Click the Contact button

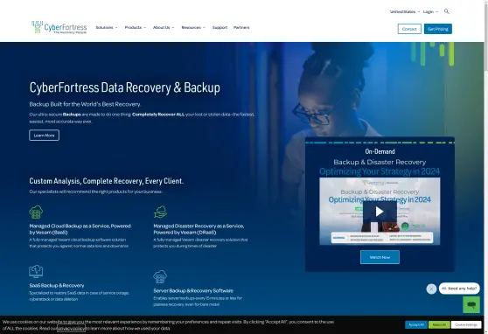click(409, 29)
